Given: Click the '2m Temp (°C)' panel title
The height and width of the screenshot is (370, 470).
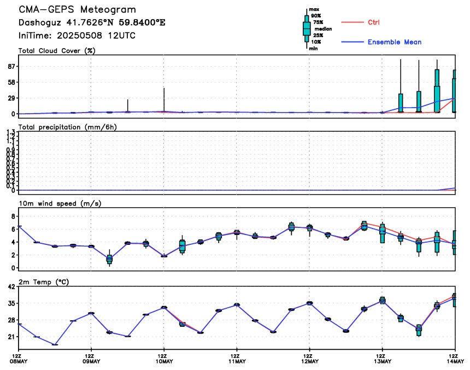Looking at the screenshot, I should tap(44, 282).
